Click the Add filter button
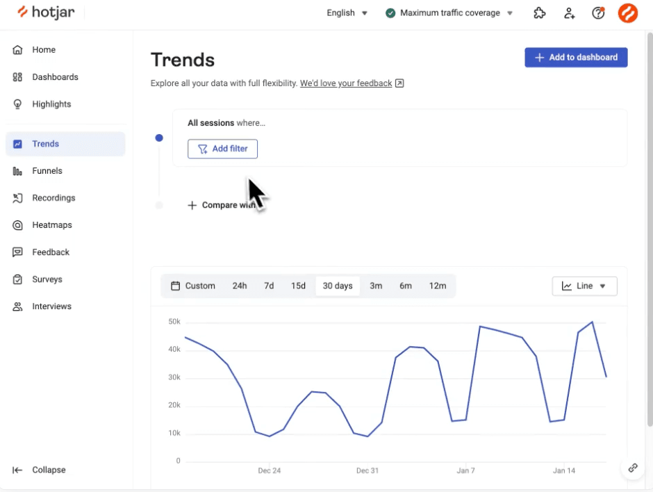Image resolution: width=653 pixels, height=492 pixels. (222, 149)
